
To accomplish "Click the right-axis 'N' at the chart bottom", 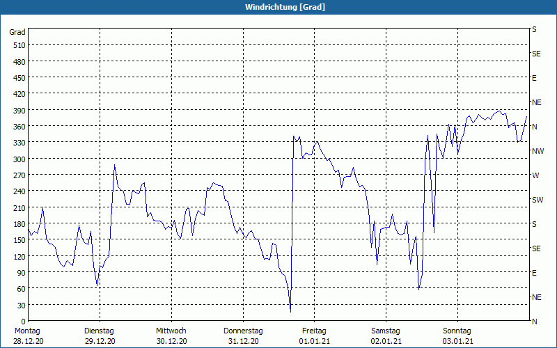I will (534, 322).
